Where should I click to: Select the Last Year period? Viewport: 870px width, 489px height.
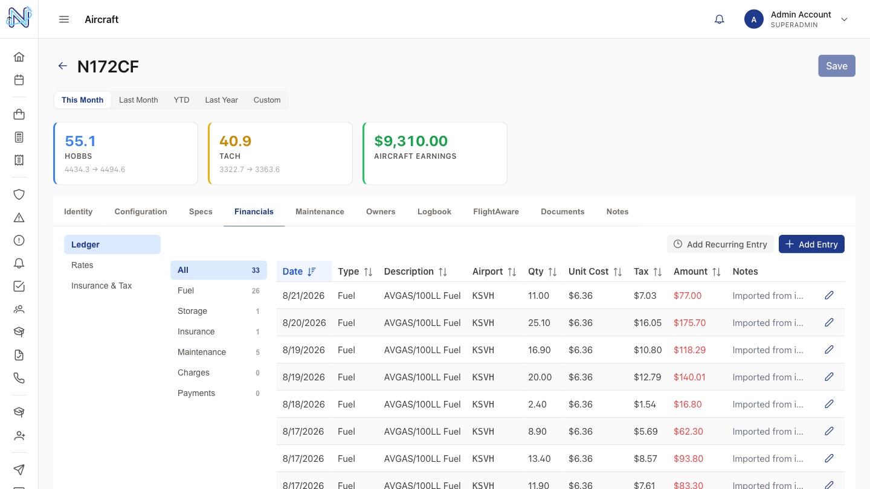(221, 100)
